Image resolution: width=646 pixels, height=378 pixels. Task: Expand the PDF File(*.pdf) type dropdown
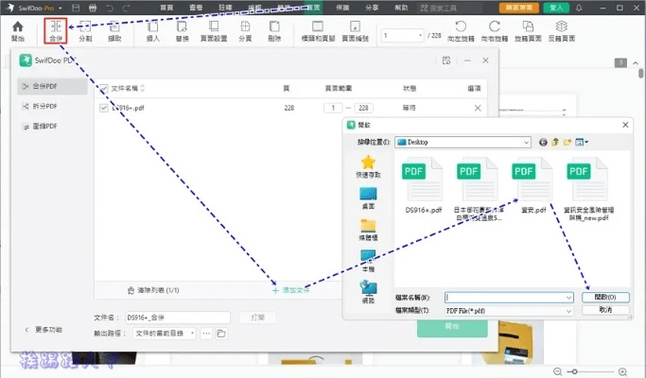tap(568, 311)
